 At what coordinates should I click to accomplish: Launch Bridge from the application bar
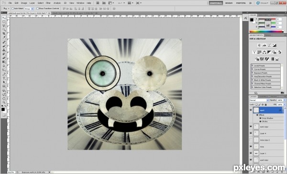click(98, 3)
